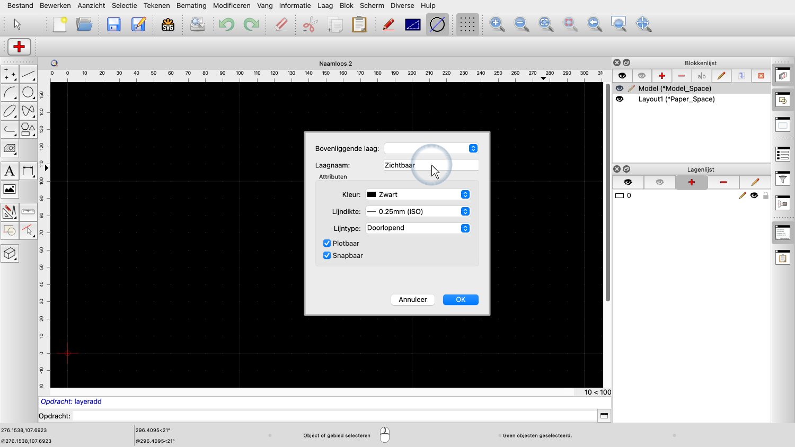This screenshot has height=447, width=795.
Task: Open the Kleur color dropdown
Action: (418, 195)
